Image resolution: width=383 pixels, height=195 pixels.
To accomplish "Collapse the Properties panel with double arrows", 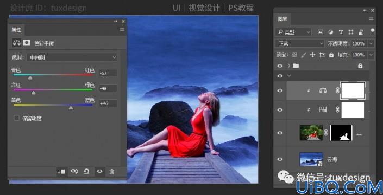I will (x=116, y=22).
